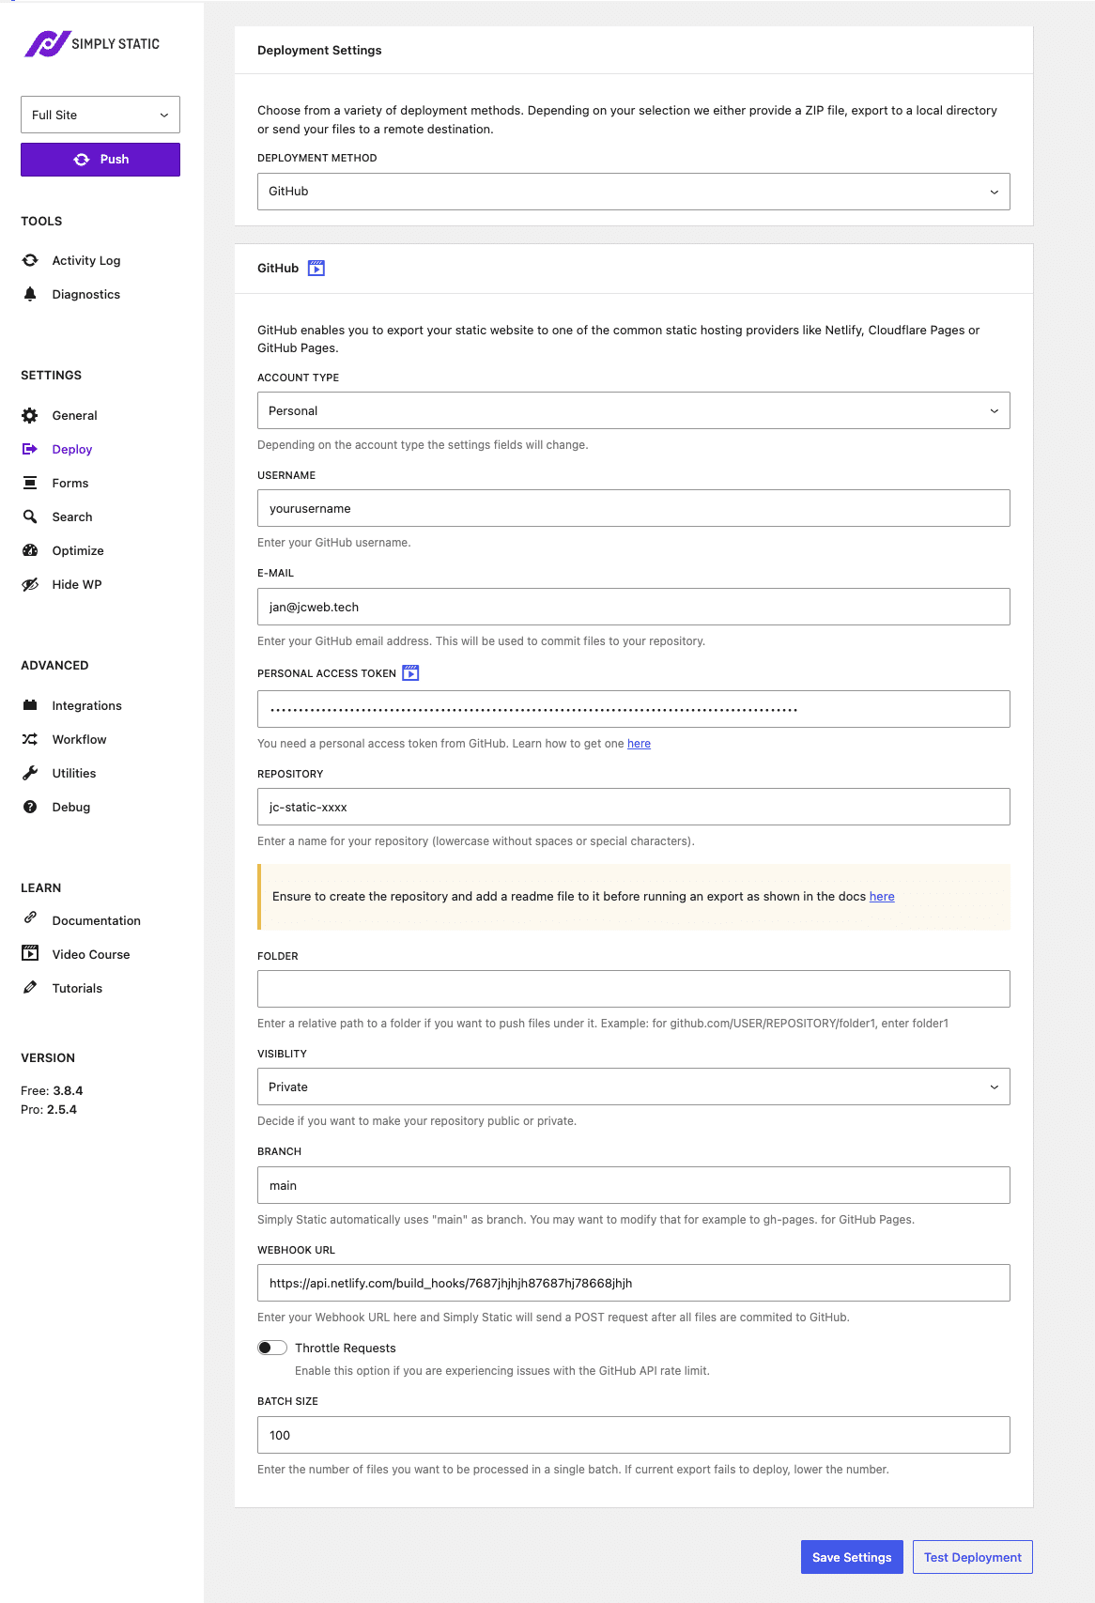The width and height of the screenshot is (1095, 1603).
Task: Follow the 'here' link for access token help
Action: 639,744
